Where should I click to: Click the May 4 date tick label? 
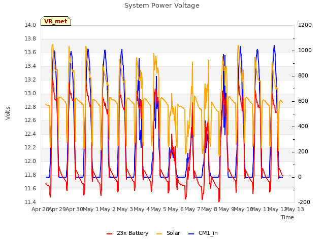[142, 209]
